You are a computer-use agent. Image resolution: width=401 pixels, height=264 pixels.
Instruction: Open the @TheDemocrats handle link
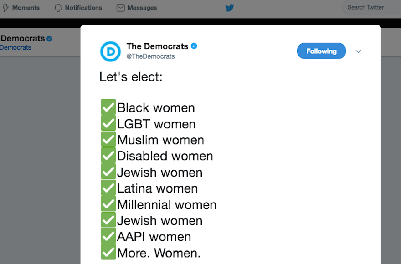tap(150, 56)
